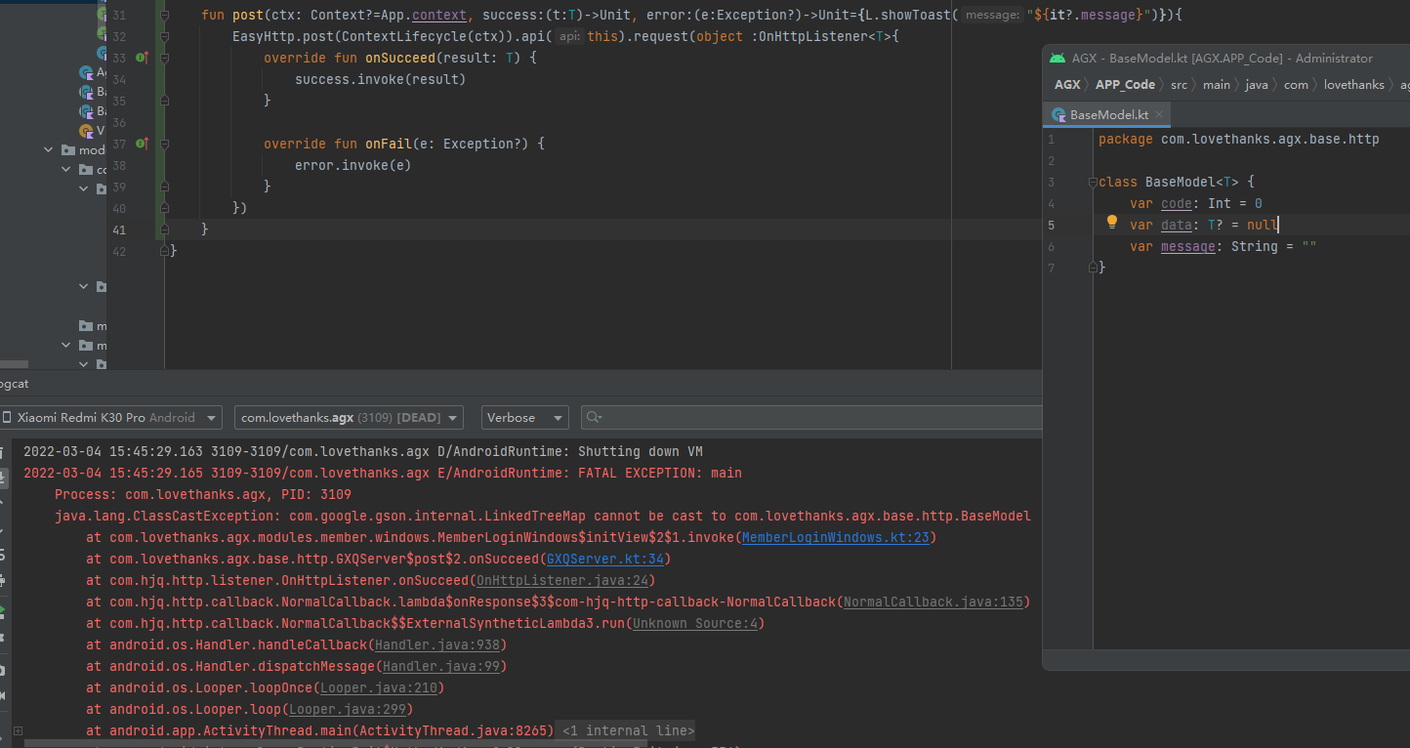Click the overriding-method gutter icon on line 37
The width and height of the screenshot is (1410, 748).
tap(141, 143)
